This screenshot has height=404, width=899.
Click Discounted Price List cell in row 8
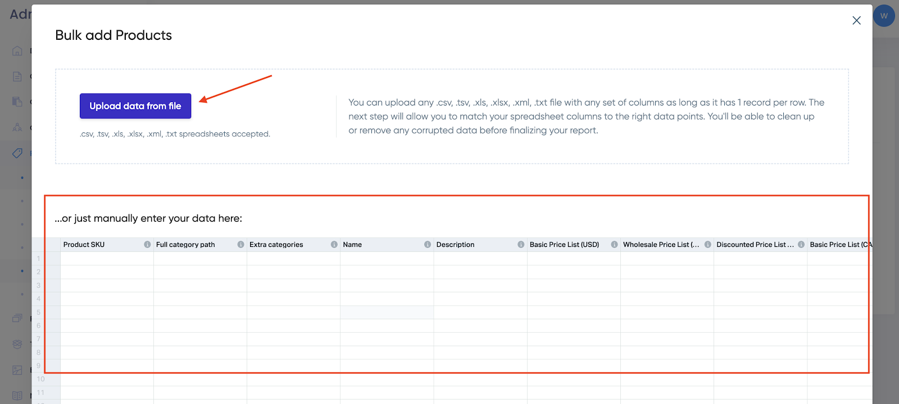(x=760, y=353)
